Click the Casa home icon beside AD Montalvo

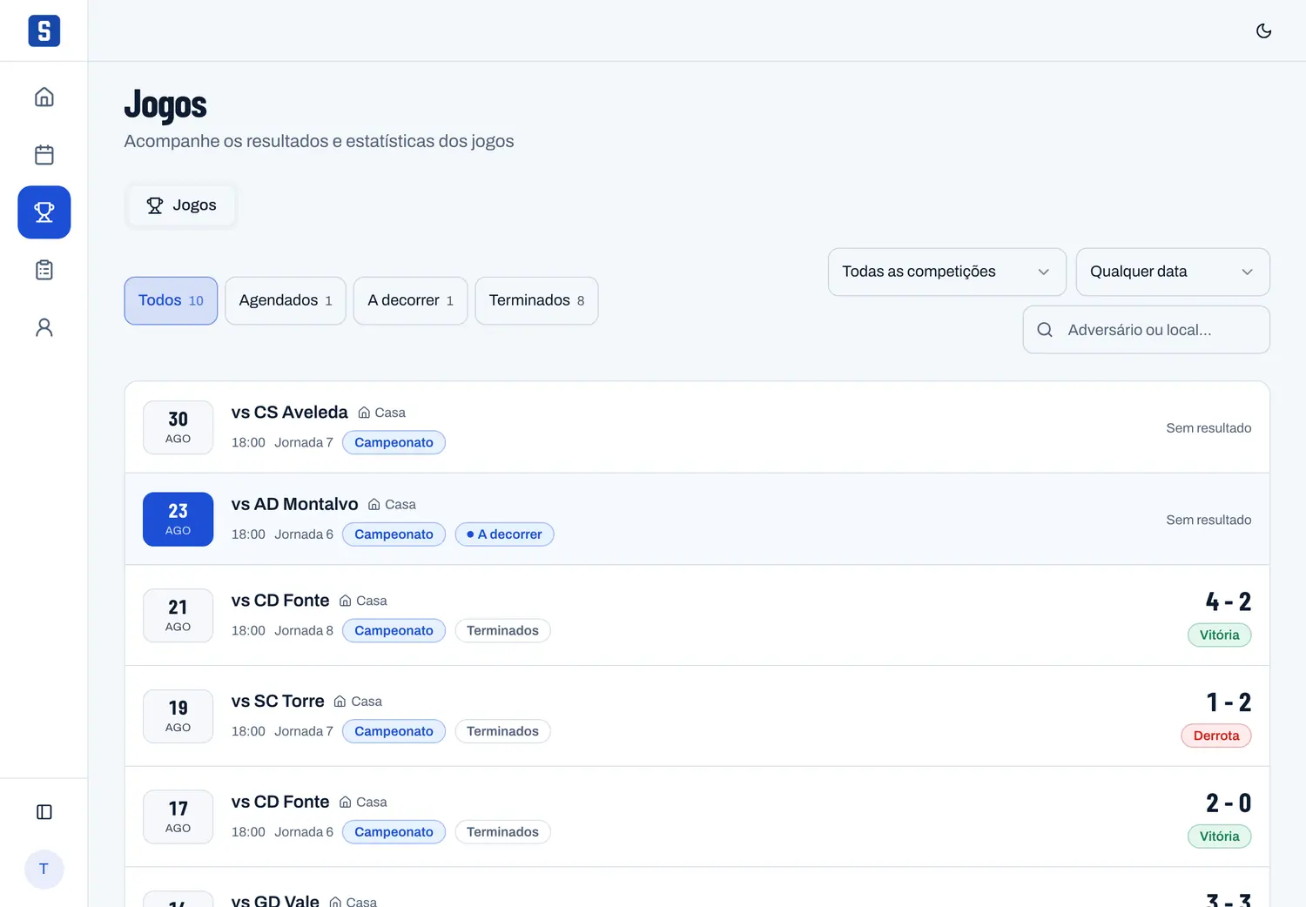374,505
